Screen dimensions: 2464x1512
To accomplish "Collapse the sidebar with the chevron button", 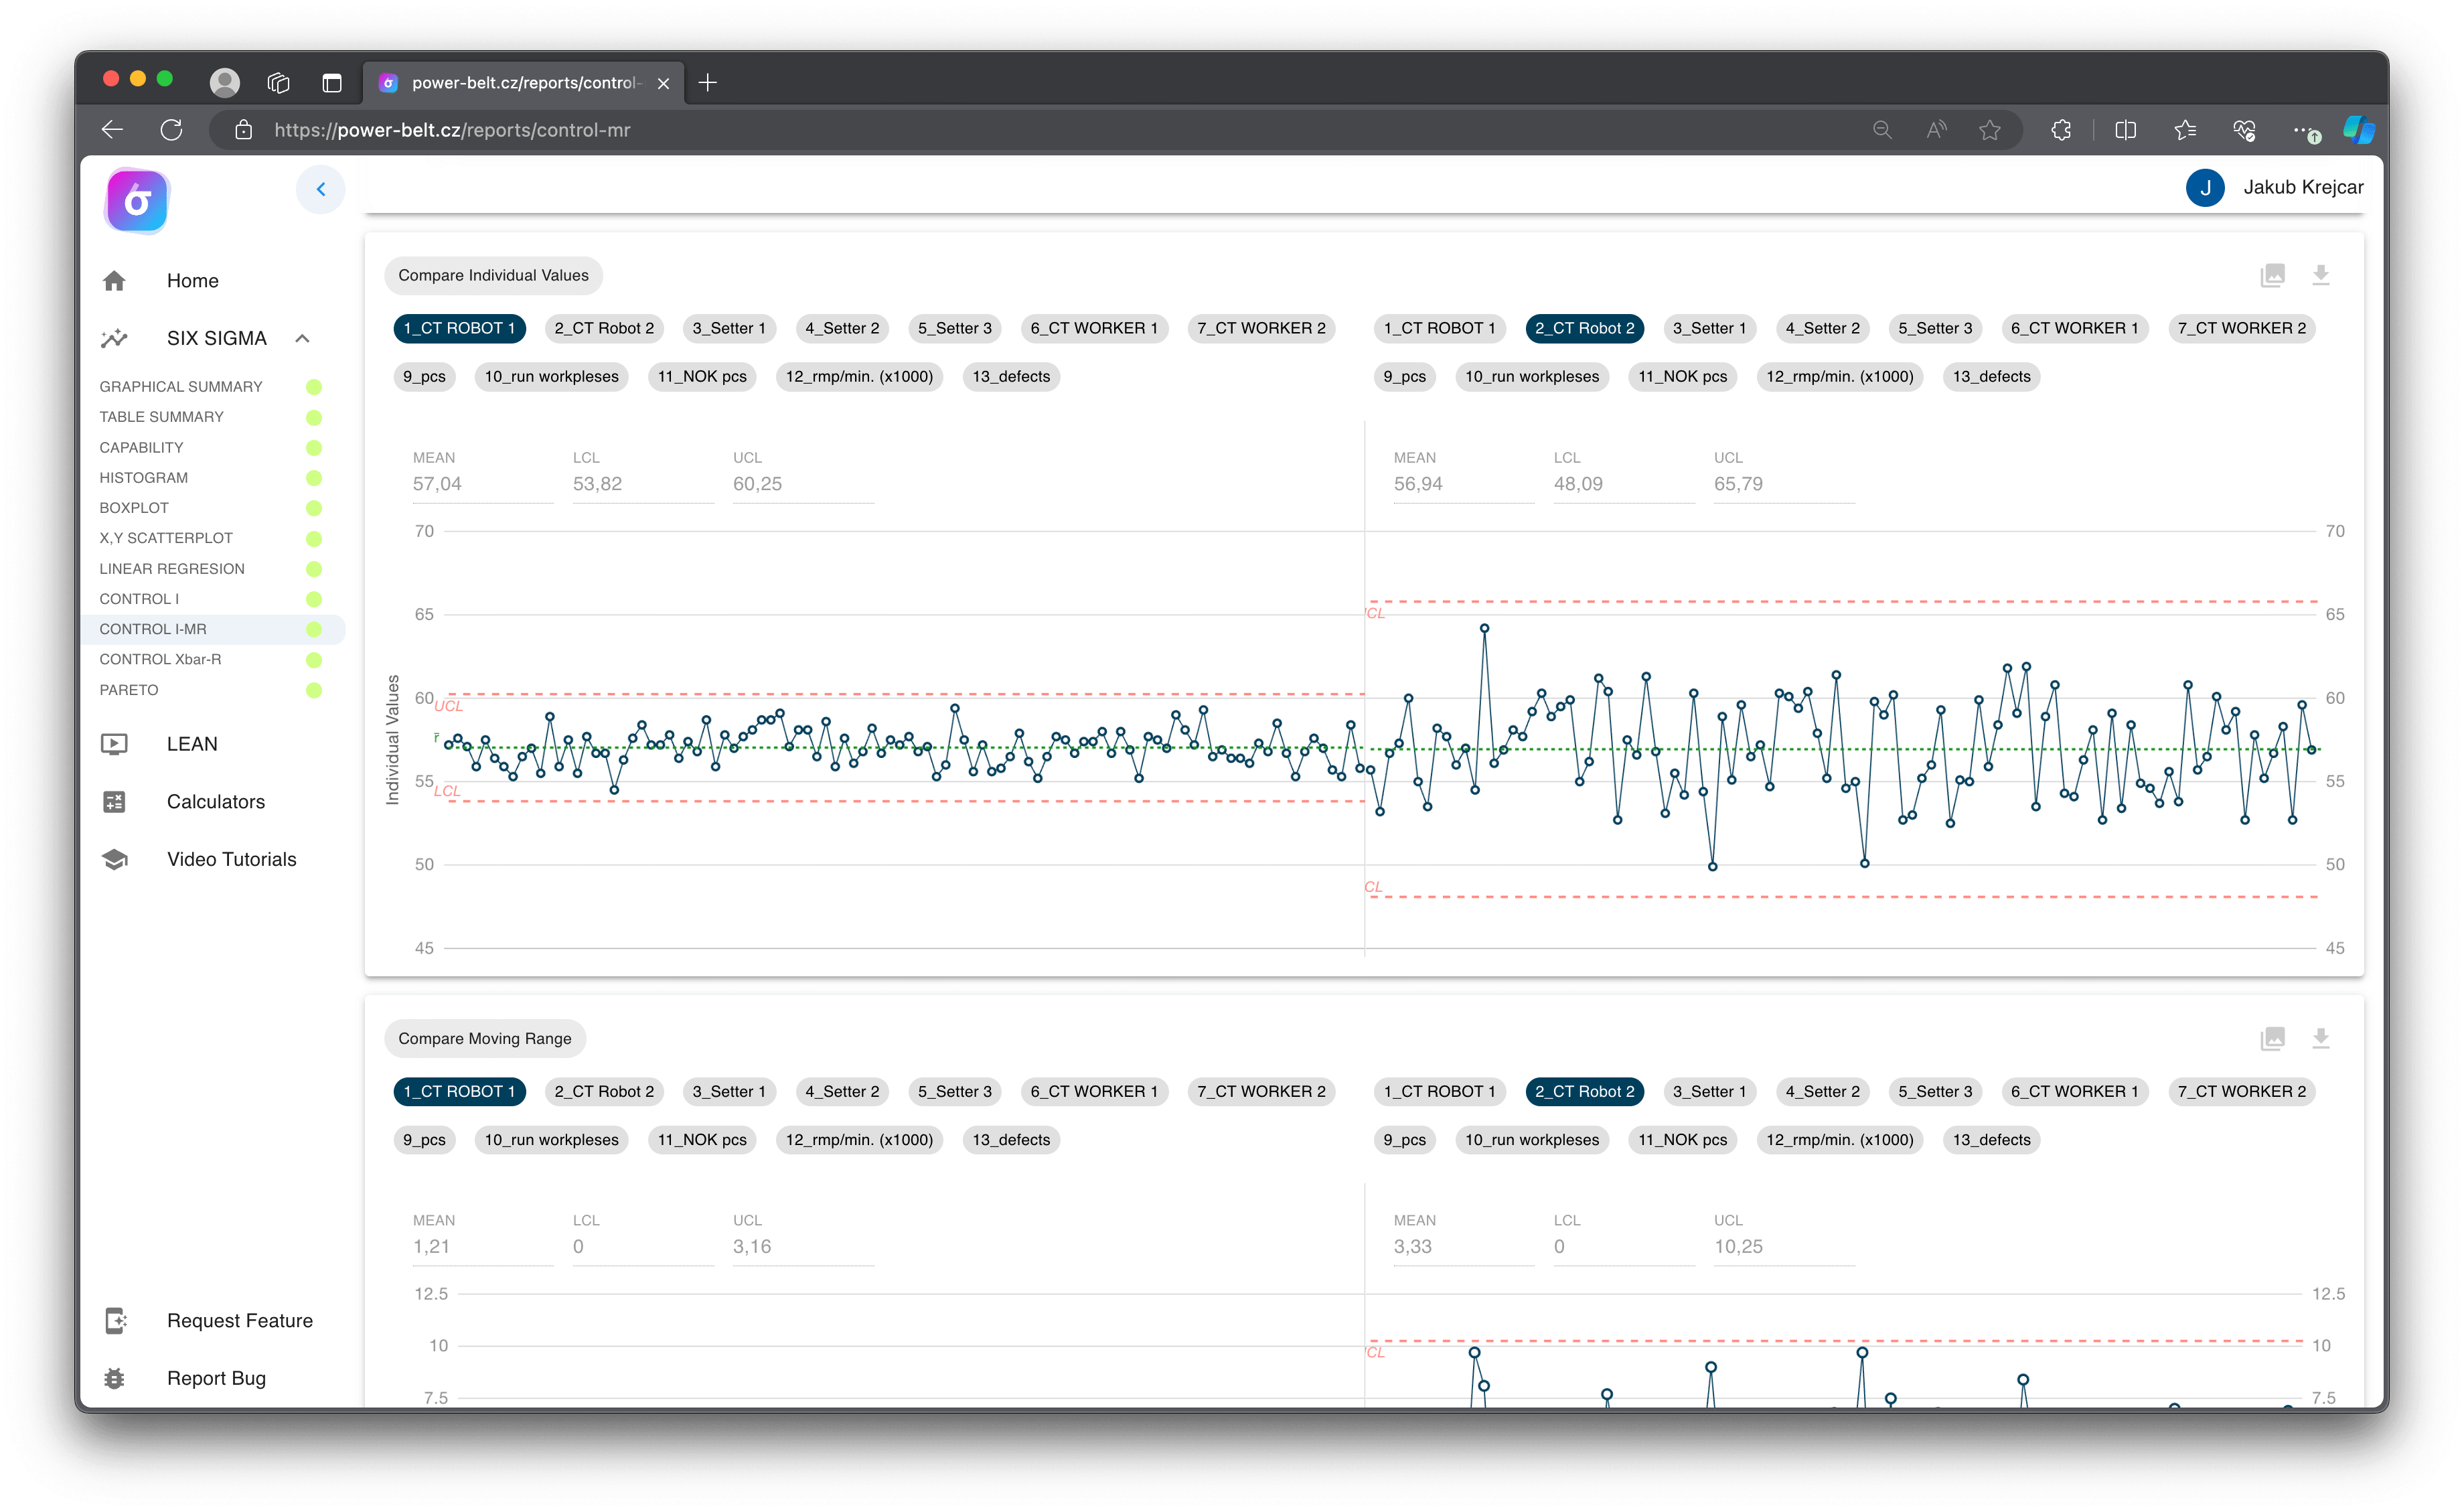I will pos(320,189).
